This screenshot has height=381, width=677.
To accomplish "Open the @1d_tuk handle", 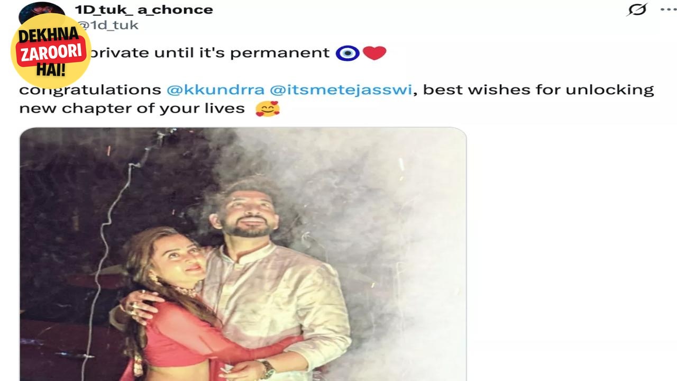I will [x=107, y=25].
